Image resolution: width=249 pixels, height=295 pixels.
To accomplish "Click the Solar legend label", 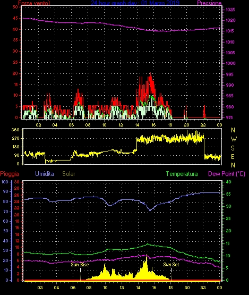I will [68, 174].
